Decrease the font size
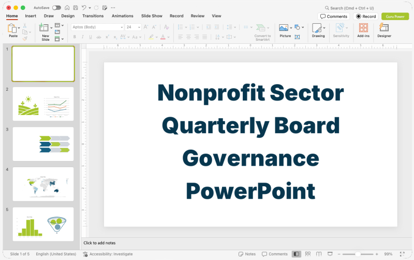 [x=154, y=27]
